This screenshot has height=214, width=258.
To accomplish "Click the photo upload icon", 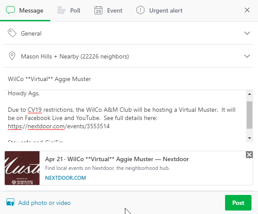I will coord(10,202).
